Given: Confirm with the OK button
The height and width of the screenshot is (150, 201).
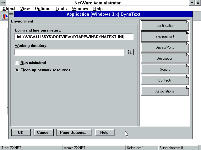Looking at the screenshot, I should click(21, 132).
